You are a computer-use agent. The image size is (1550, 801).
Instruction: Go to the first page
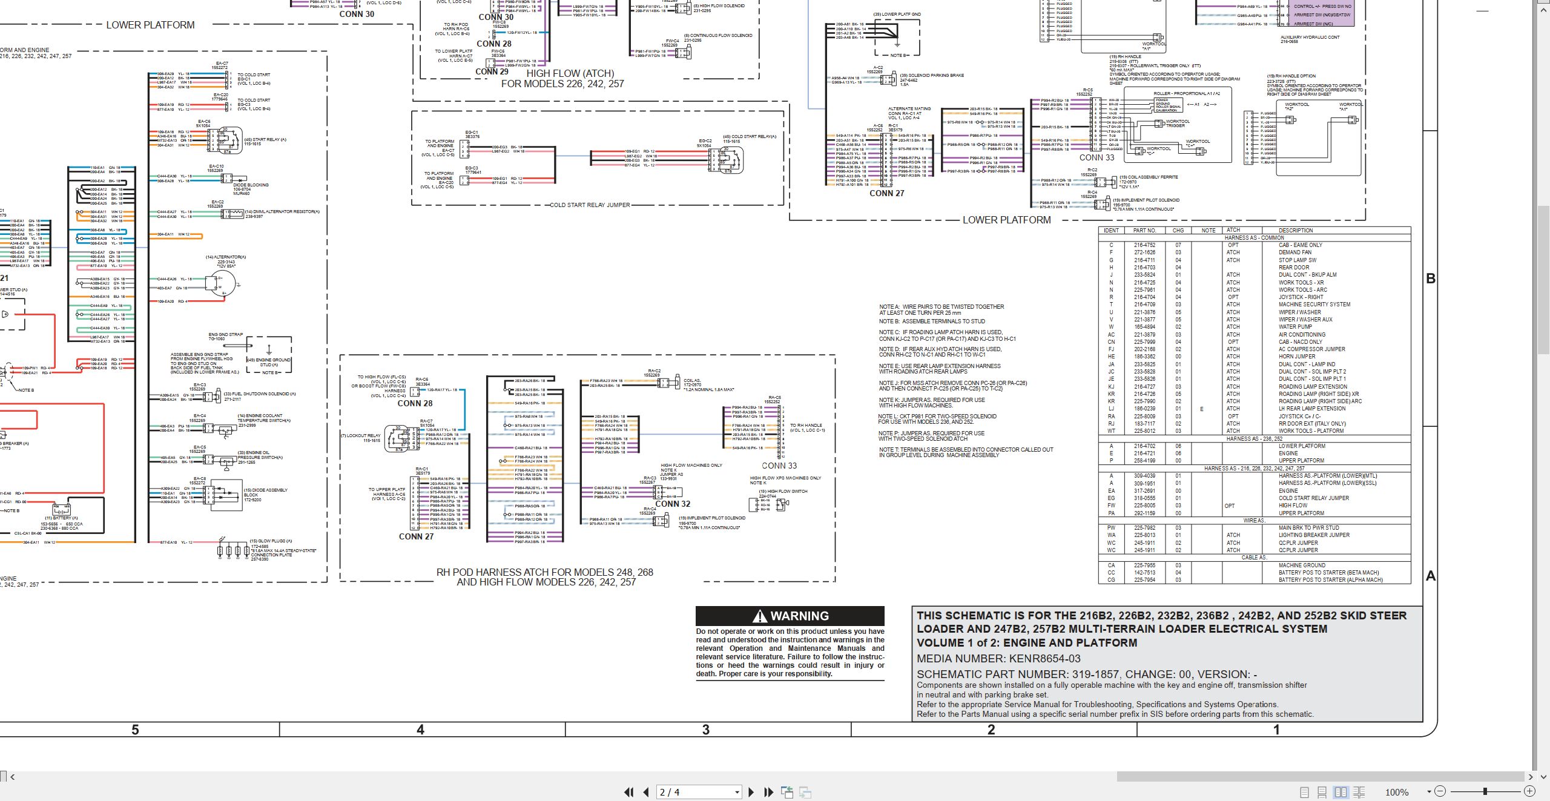[629, 792]
